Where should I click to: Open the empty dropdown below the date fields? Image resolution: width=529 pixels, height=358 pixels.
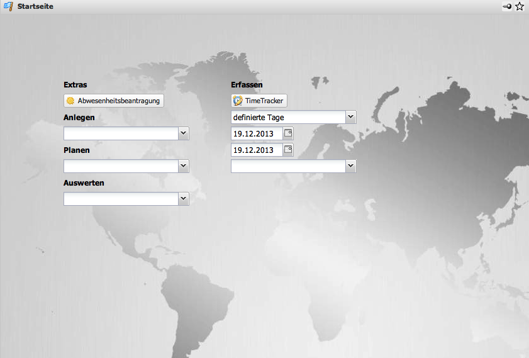[350, 166]
